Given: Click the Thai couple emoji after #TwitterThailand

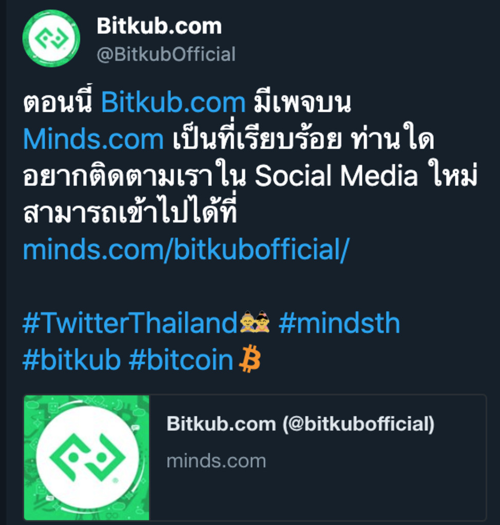Looking at the screenshot, I should point(255,322).
